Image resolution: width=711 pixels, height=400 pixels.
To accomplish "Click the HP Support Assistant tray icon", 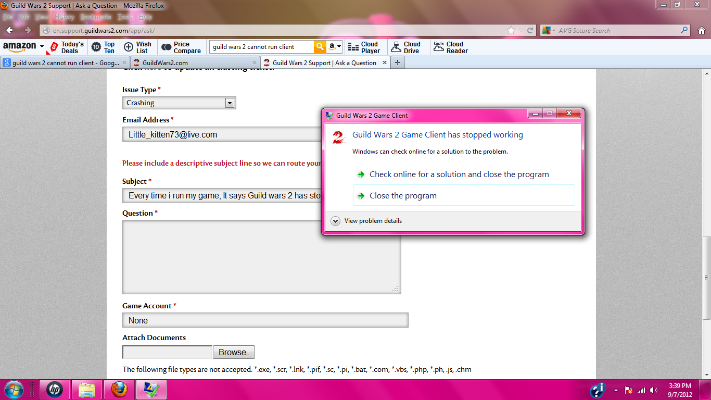I will (598, 390).
